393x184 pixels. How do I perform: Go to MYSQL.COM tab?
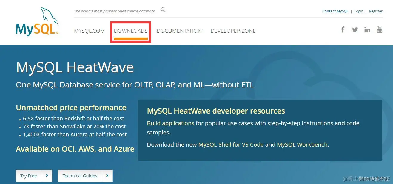[x=90, y=31]
